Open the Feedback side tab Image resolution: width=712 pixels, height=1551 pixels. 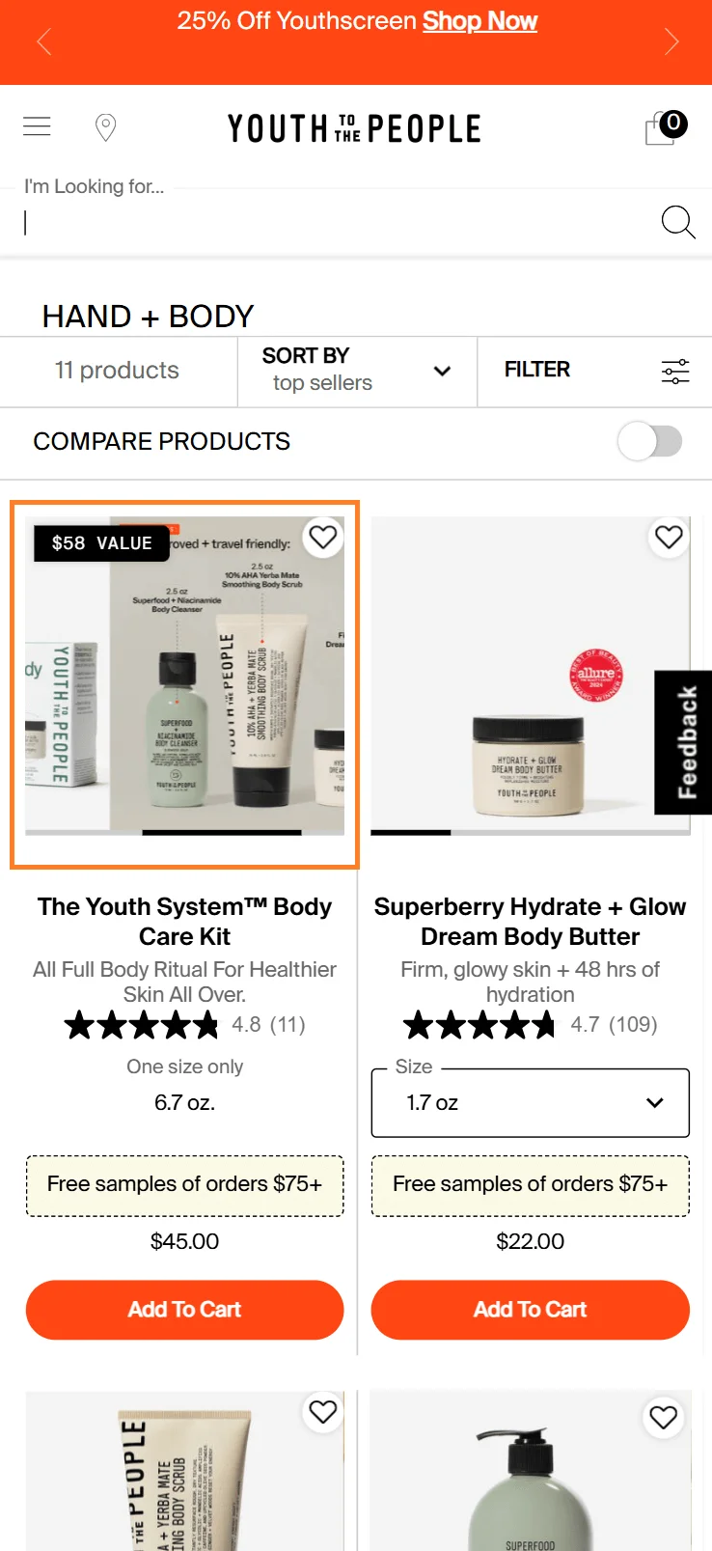(685, 742)
